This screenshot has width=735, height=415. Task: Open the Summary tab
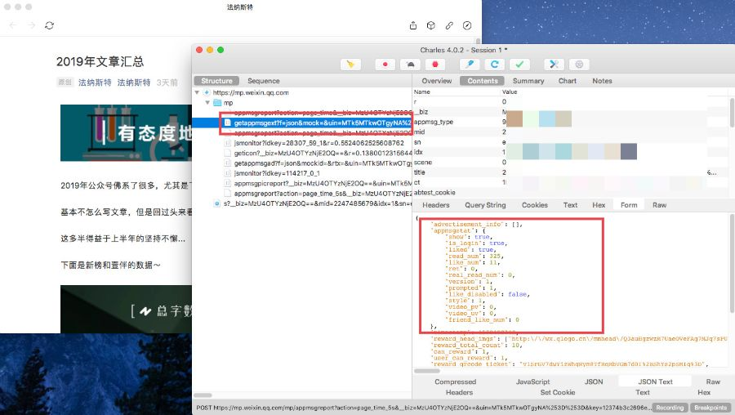[x=528, y=81]
